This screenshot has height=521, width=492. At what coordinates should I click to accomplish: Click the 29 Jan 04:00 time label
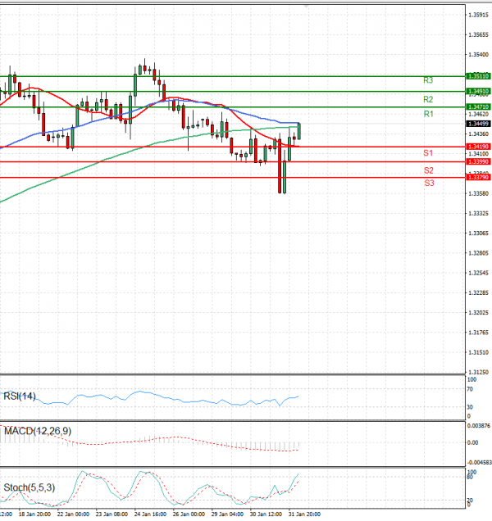click(227, 514)
